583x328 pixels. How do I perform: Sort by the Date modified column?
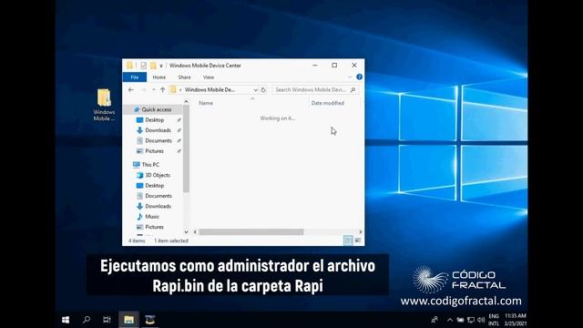(328, 103)
